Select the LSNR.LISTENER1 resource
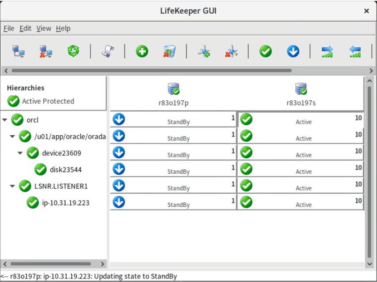This screenshot has height=282, width=377. 61,187
